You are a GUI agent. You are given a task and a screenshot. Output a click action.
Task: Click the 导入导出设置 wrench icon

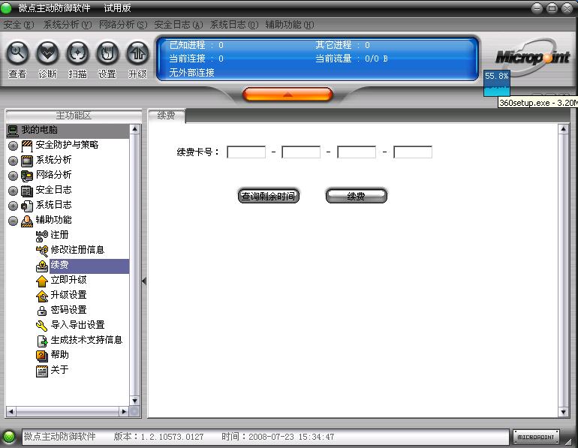(42, 326)
